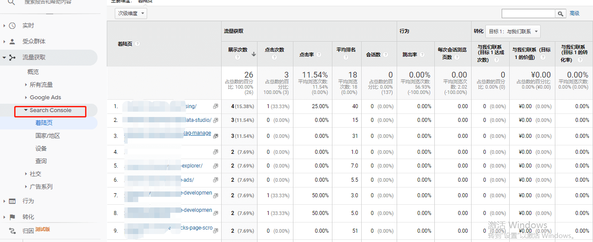The width and height of the screenshot is (593, 242).
Task: Collapse the Search Console tree section
Action: coord(26,110)
